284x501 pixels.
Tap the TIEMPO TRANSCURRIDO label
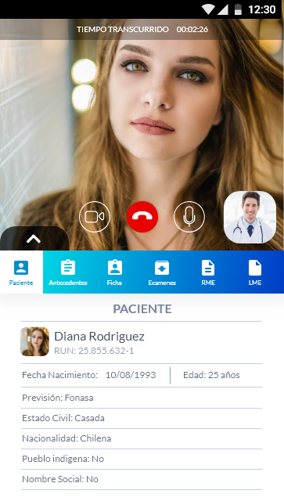[x=123, y=30]
